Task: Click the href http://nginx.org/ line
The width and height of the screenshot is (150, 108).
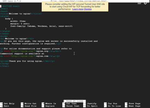Action: point(31,51)
